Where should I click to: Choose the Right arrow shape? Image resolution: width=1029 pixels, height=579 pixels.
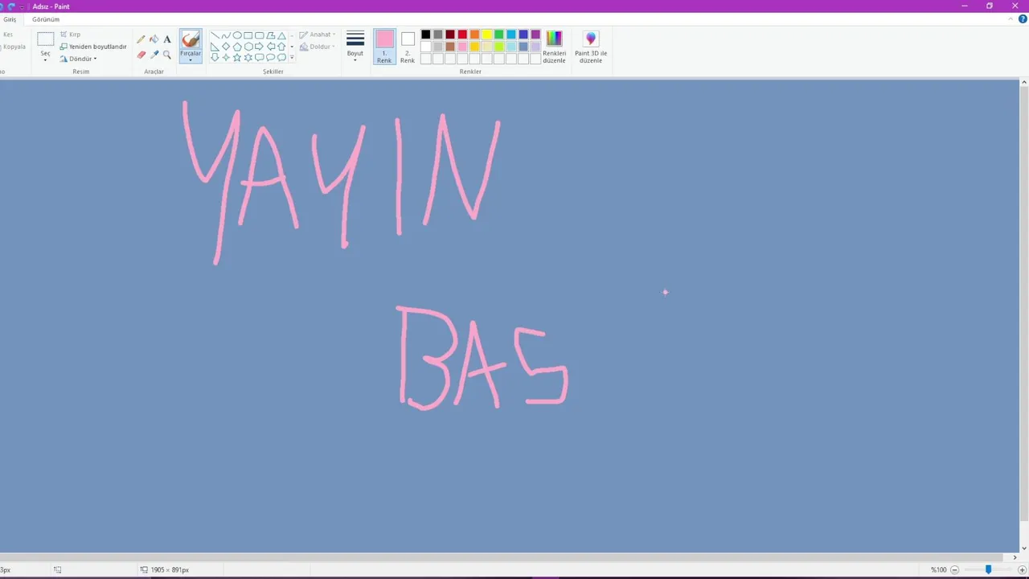click(x=260, y=47)
